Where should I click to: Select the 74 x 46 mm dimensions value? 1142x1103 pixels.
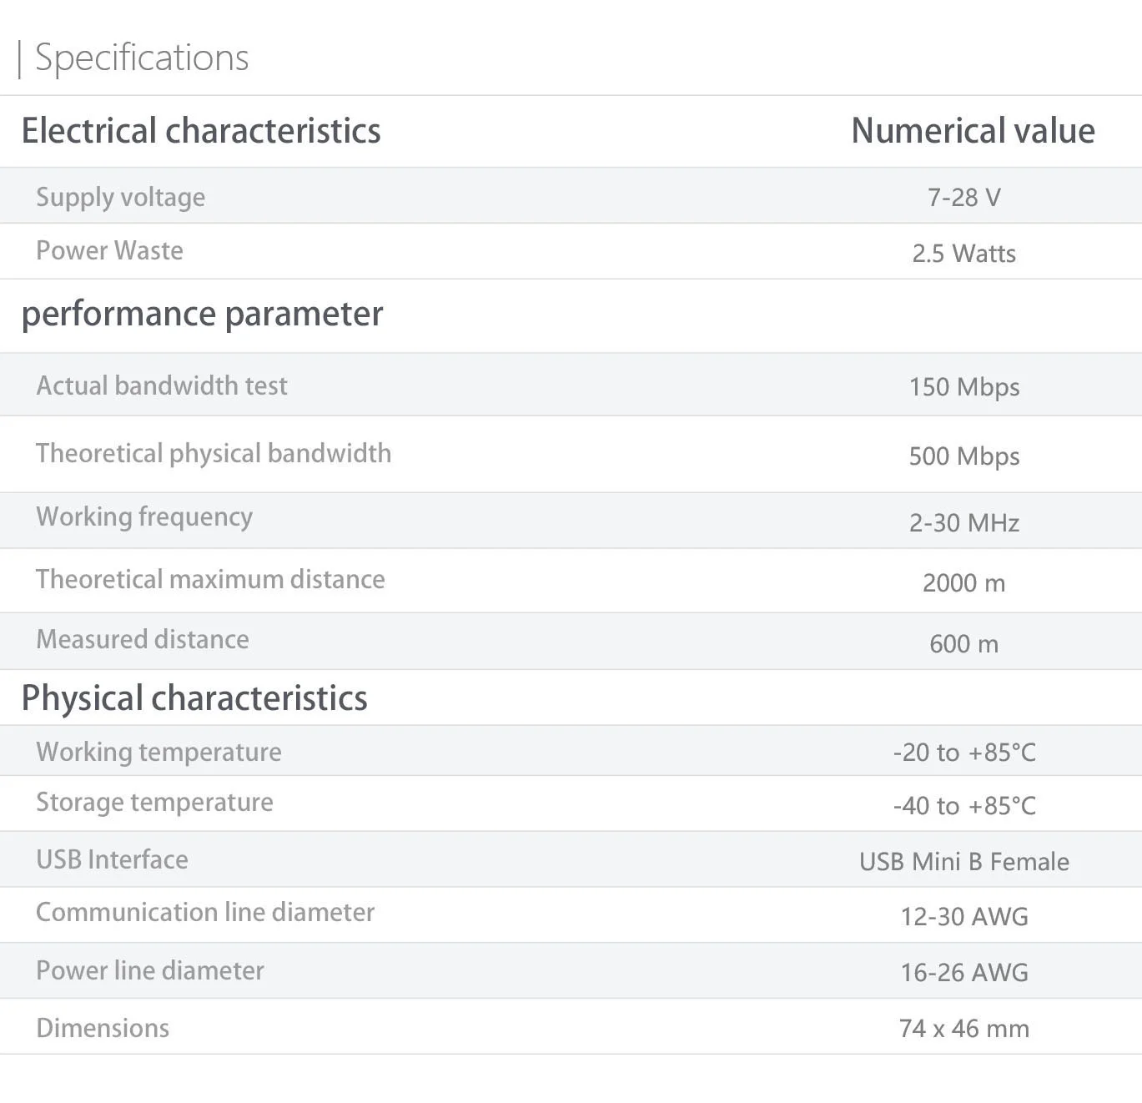964,1028
